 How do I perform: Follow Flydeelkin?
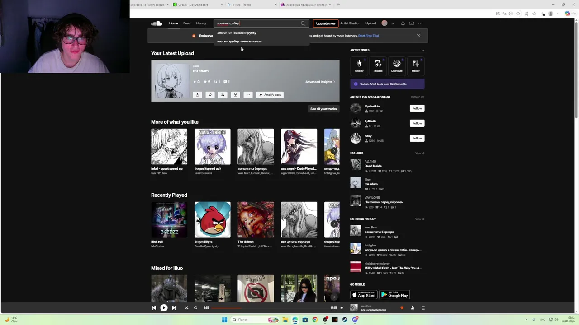coord(417,108)
